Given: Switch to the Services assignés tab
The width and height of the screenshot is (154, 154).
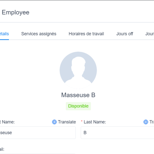Looking at the screenshot, I should (39, 34).
